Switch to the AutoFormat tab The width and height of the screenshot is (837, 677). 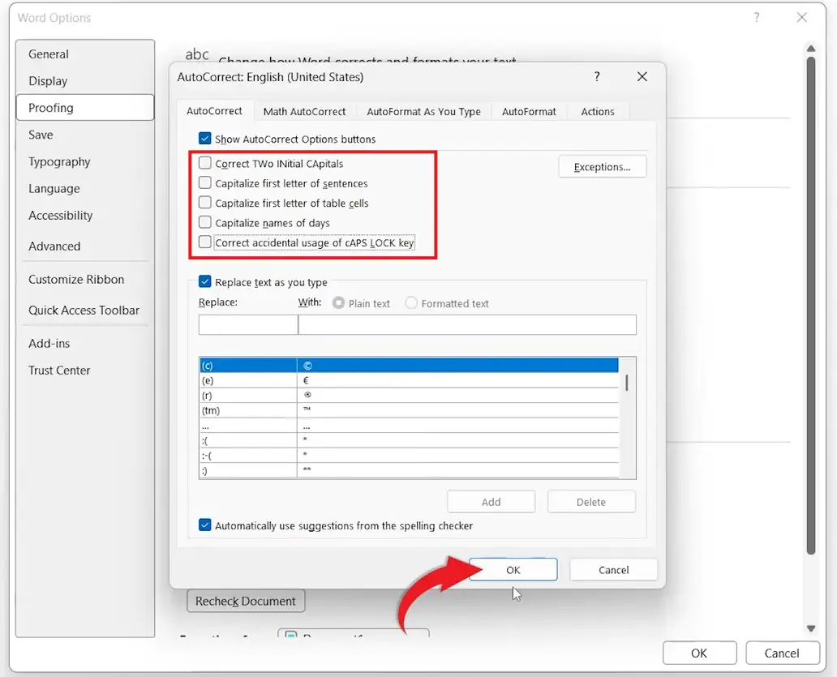[x=529, y=112]
